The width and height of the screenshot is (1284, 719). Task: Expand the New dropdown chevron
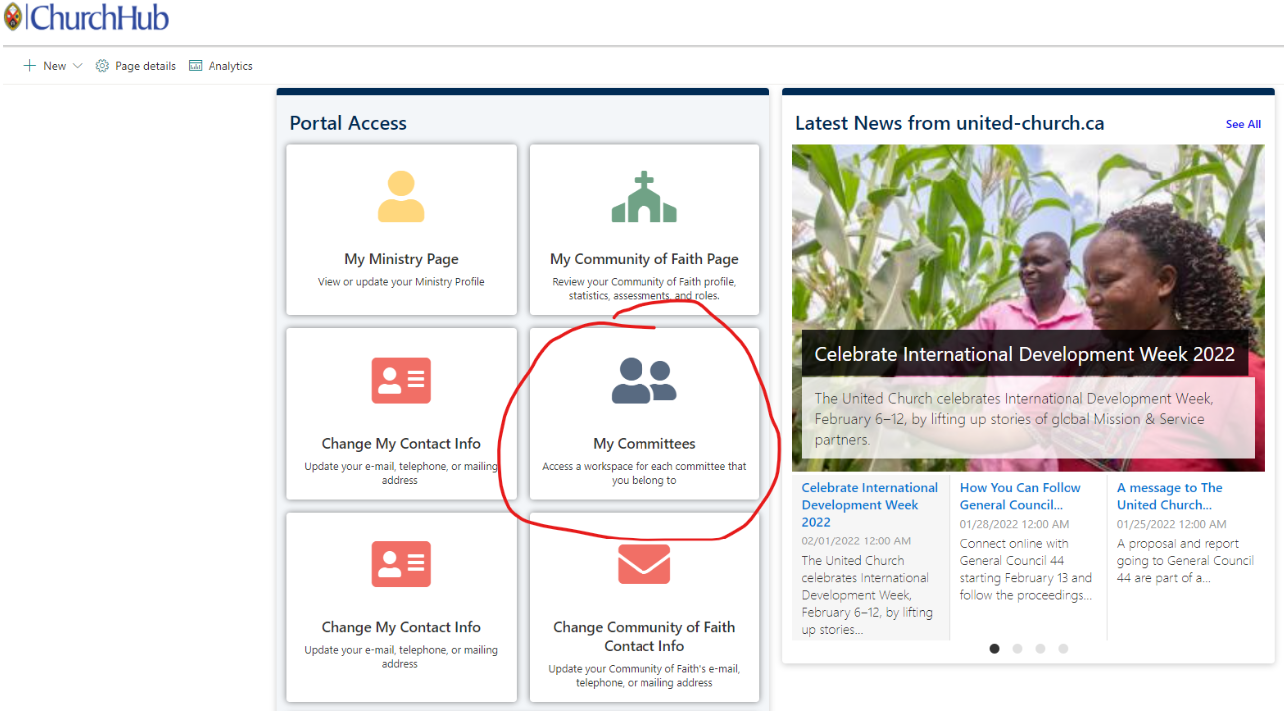click(78, 66)
